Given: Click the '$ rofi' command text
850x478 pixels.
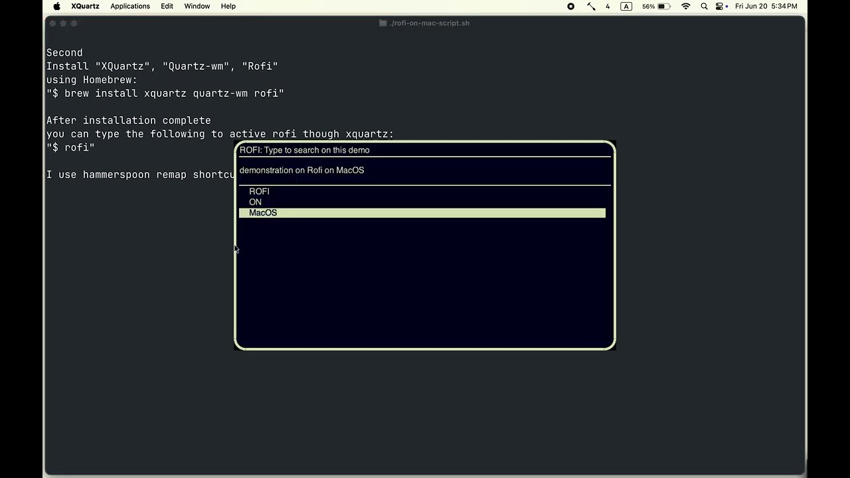Looking at the screenshot, I should click(70, 147).
